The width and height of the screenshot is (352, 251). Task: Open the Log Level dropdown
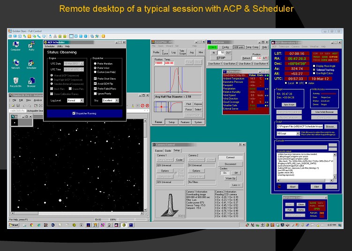click(x=75, y=101)
